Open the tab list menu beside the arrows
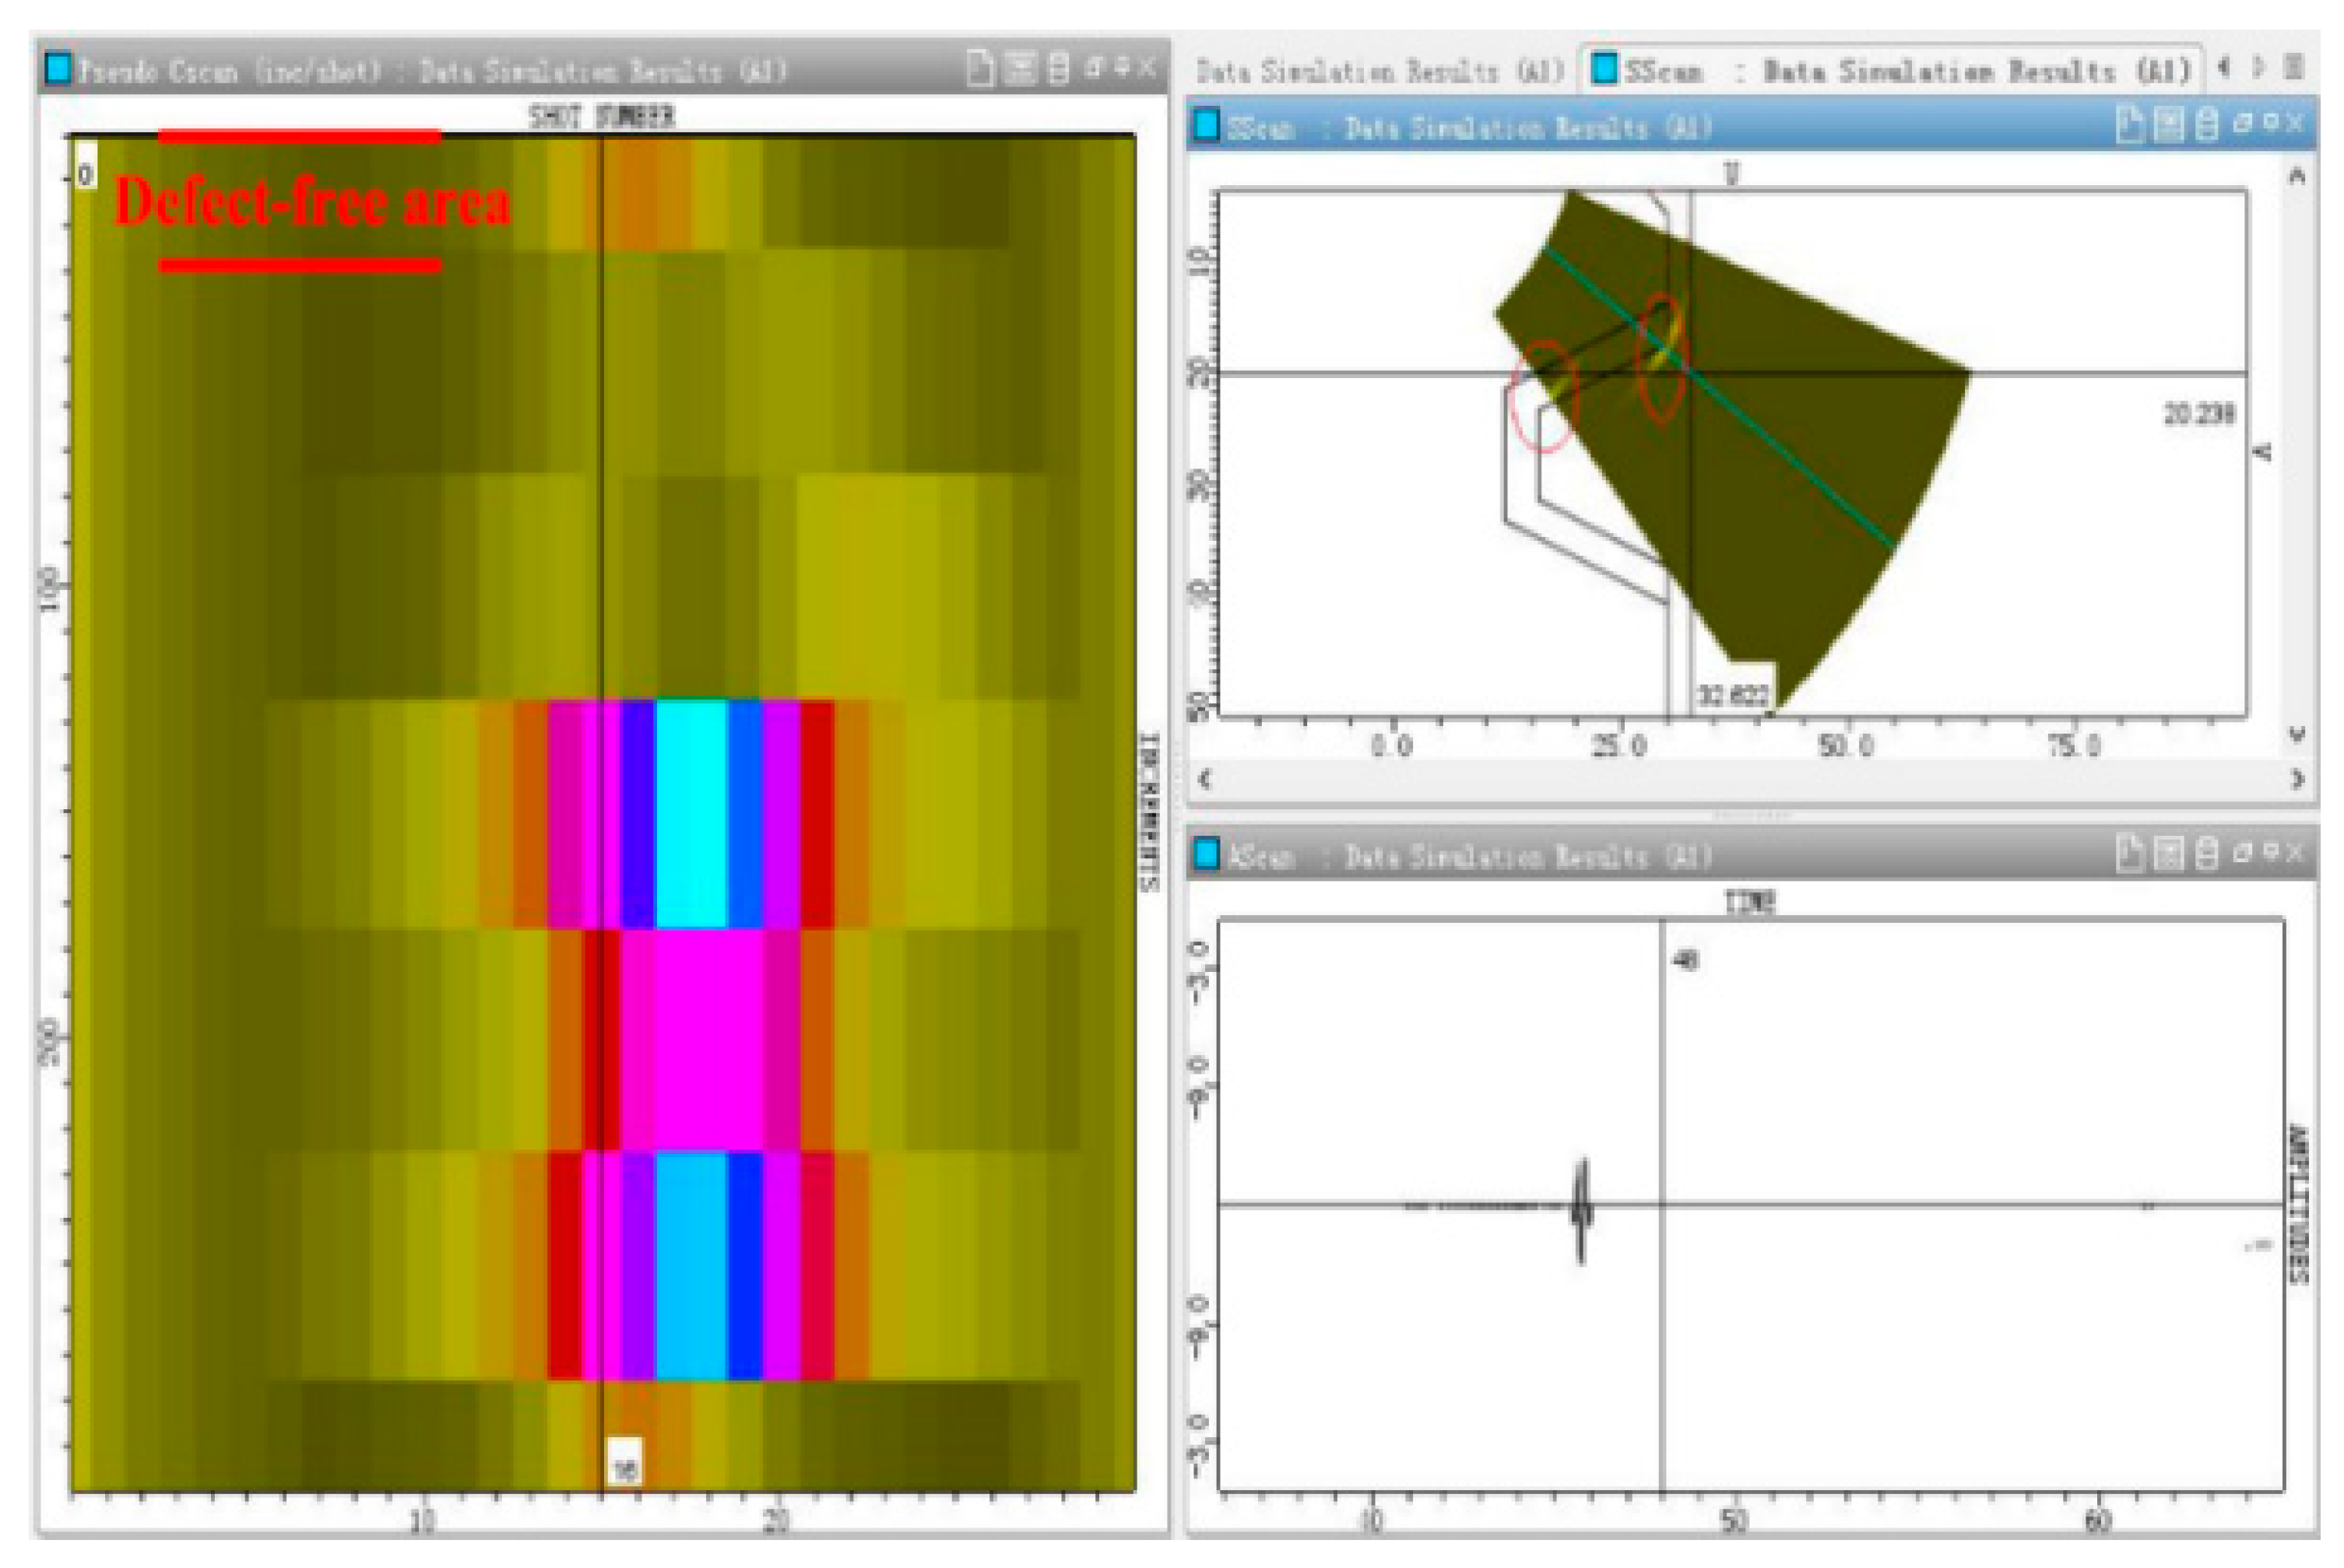The width and height of the screenshot is (2344, 1568). click(x=2294, y=66)
